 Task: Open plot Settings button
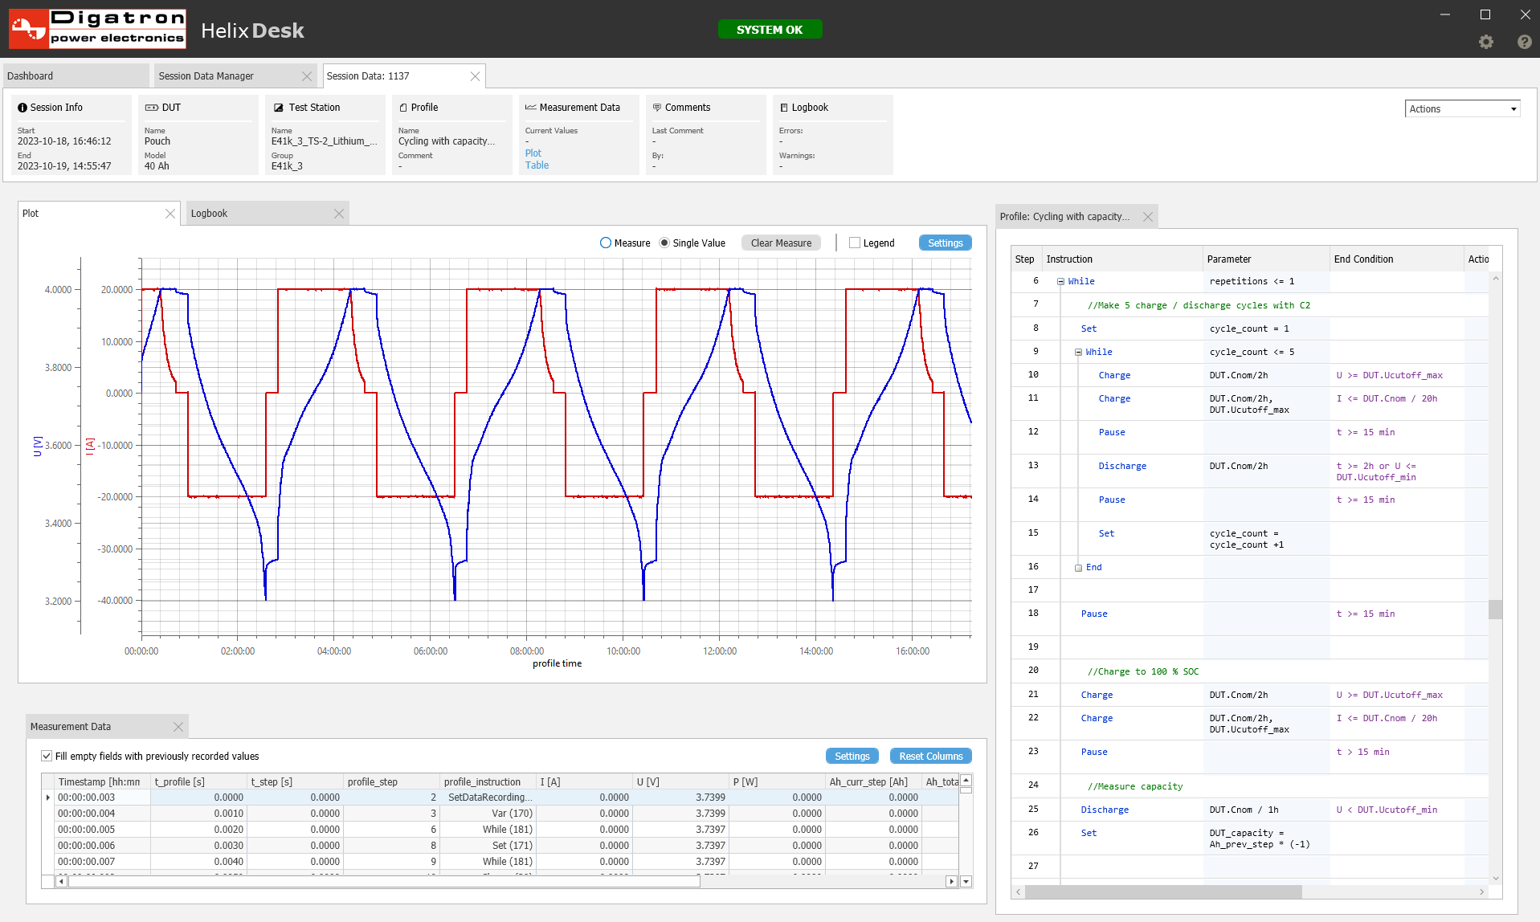[x=945, y=243]
